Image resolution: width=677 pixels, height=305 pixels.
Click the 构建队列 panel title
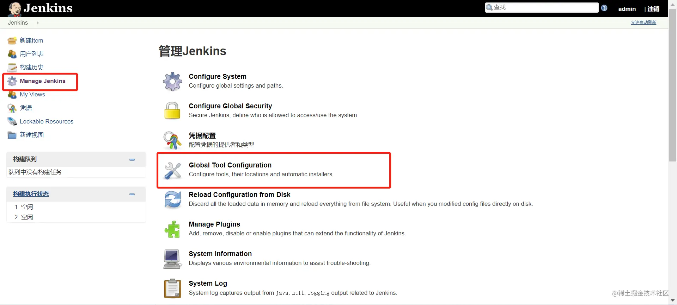click(x=25, y=159)
